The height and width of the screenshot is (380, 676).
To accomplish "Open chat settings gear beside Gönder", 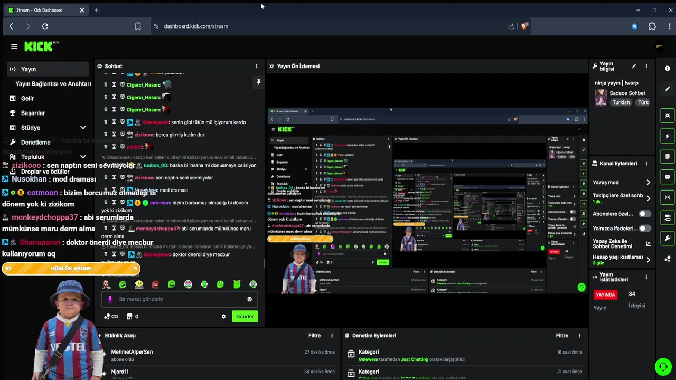I will [223, 317].
